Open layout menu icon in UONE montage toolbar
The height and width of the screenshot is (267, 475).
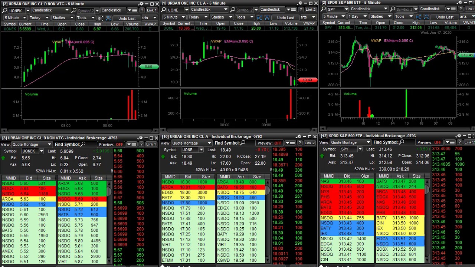tap(291, 143)
